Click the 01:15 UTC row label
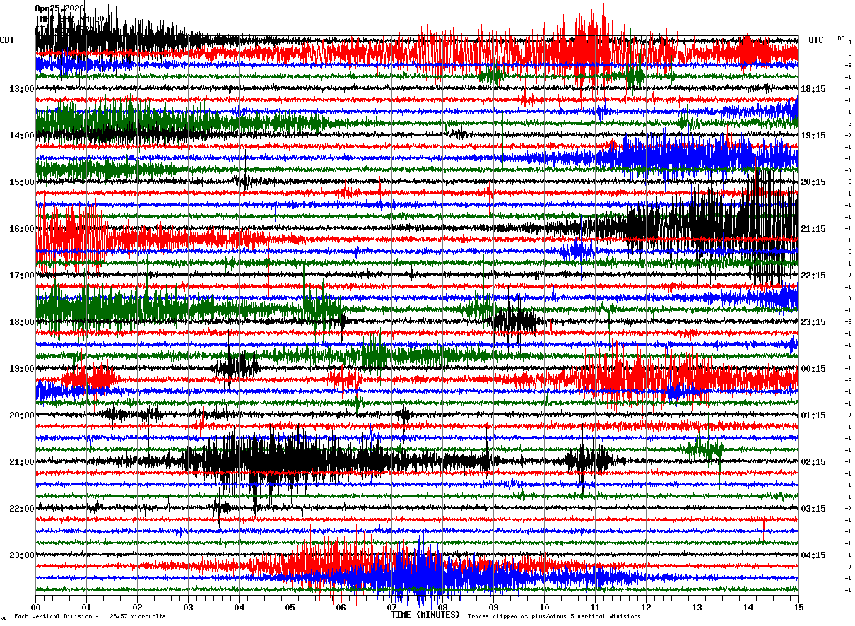 pyautogui.click(x=813, y=415)
